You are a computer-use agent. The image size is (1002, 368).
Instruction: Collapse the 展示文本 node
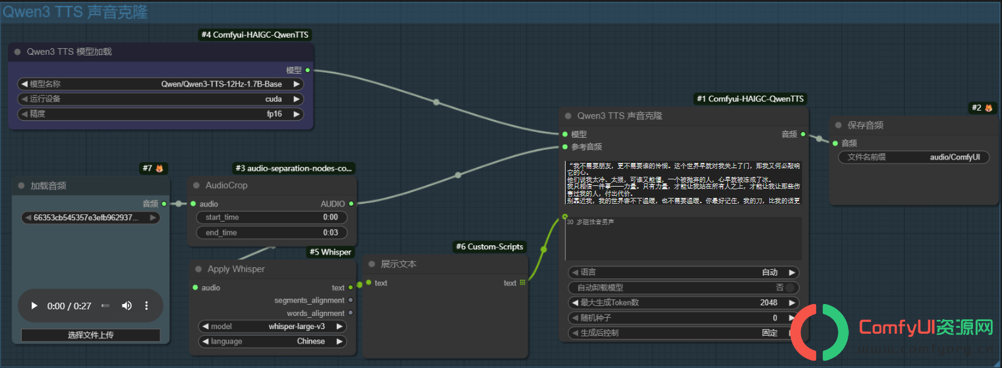pos(370,264)
